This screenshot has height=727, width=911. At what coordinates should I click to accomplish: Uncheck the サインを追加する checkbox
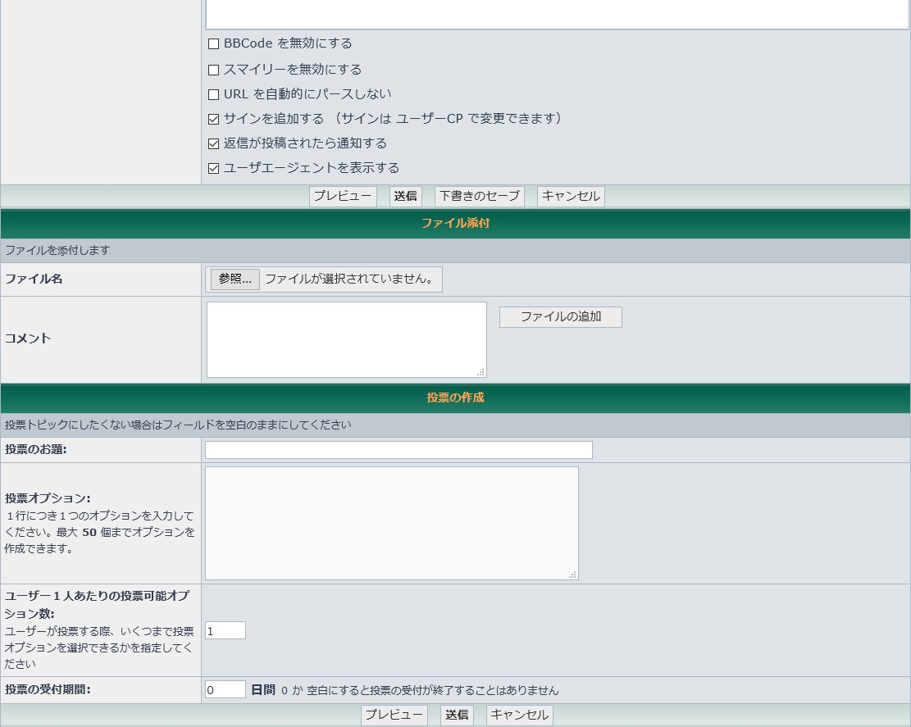tap(214, 120)
